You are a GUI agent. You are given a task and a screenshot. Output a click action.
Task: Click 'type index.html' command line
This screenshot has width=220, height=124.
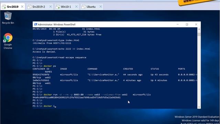(56, 40)
